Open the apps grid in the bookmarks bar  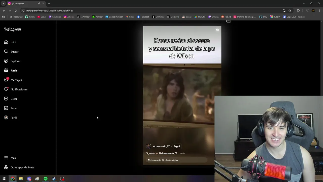tap(3, 17)
